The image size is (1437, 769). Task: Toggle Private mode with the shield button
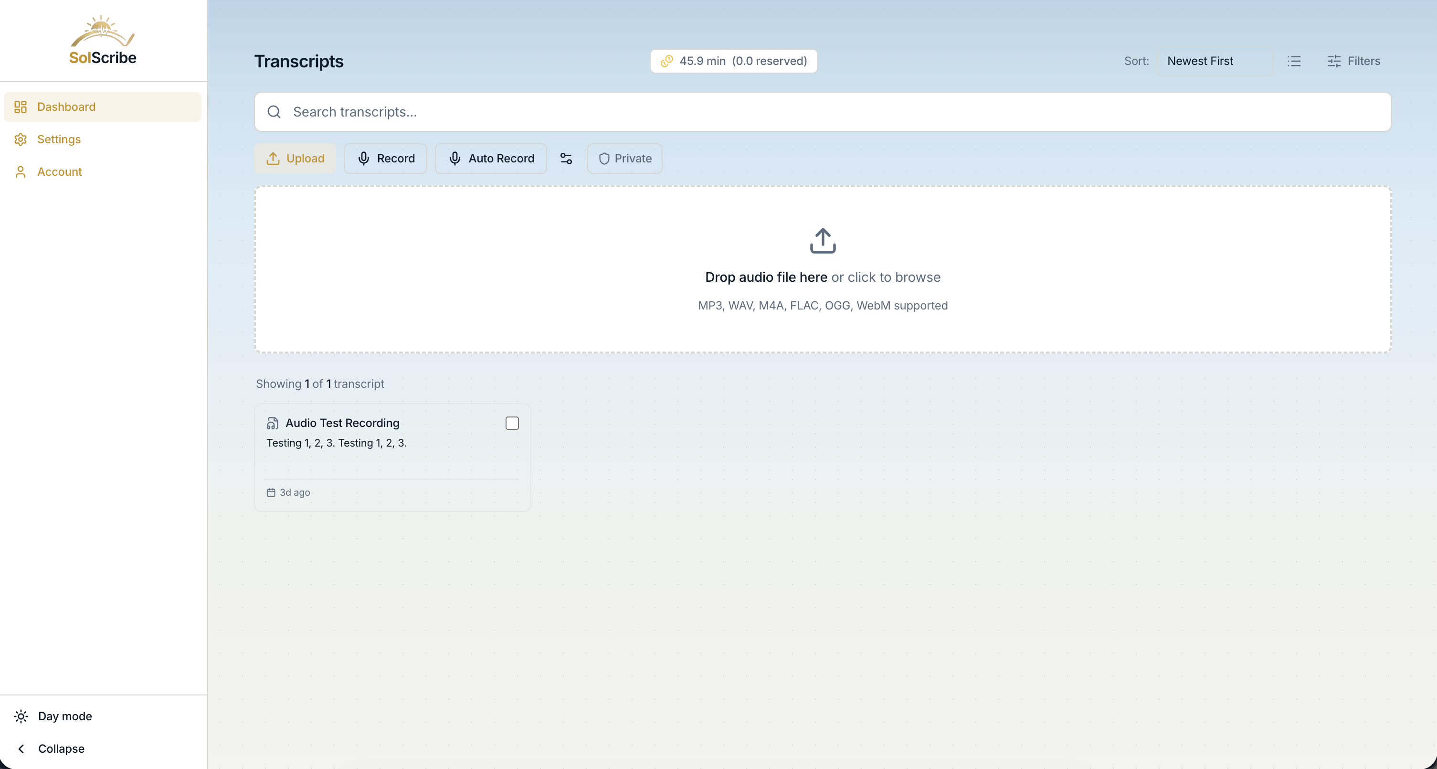coord(624,159)
